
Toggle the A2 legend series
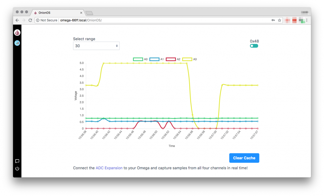pyautogui.click(x=173, y=59)
